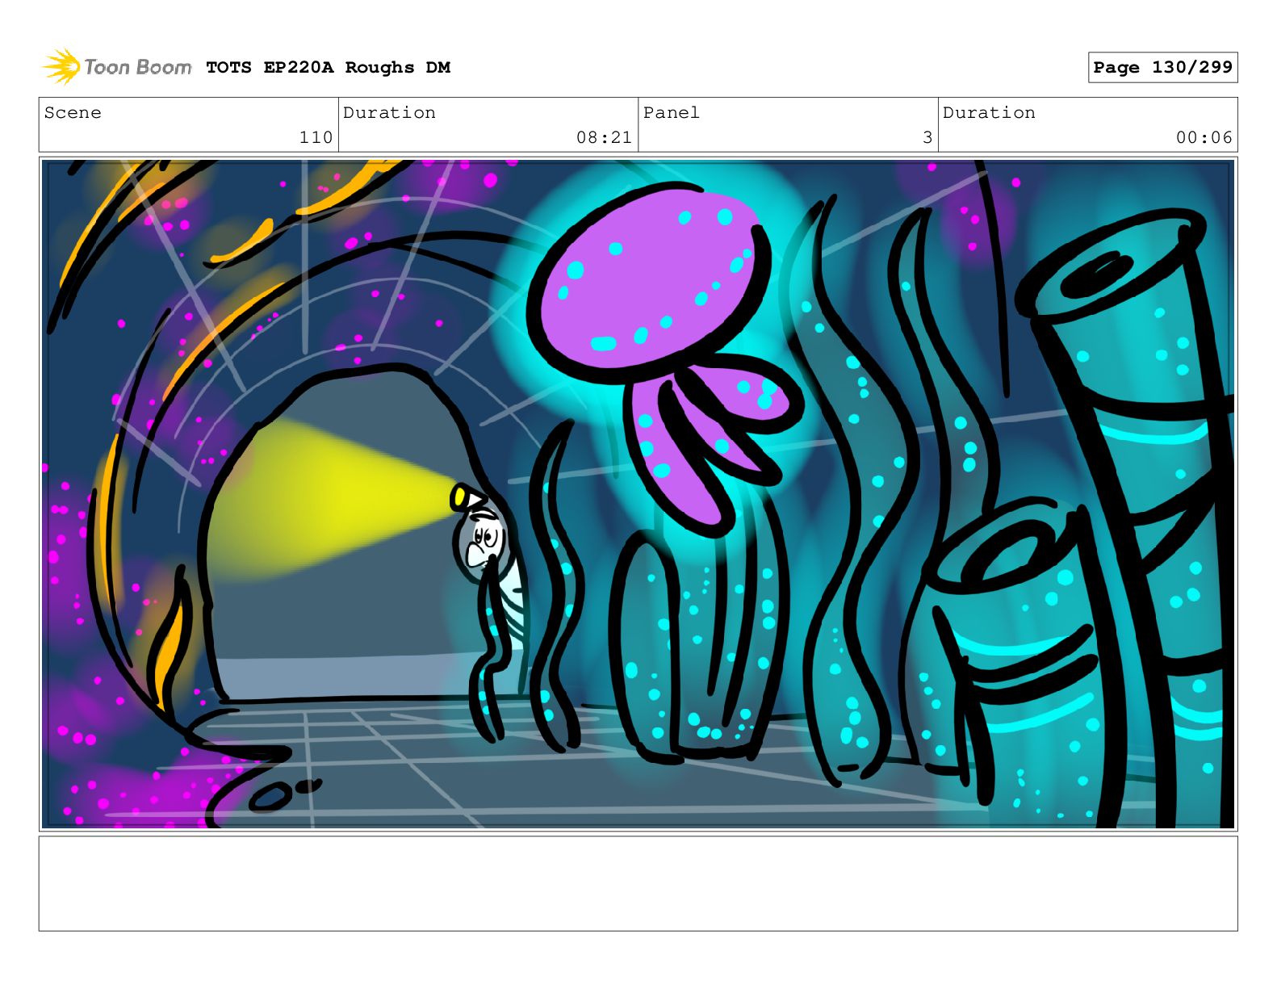Click the Toon Boom logo icon

point(61,66)
